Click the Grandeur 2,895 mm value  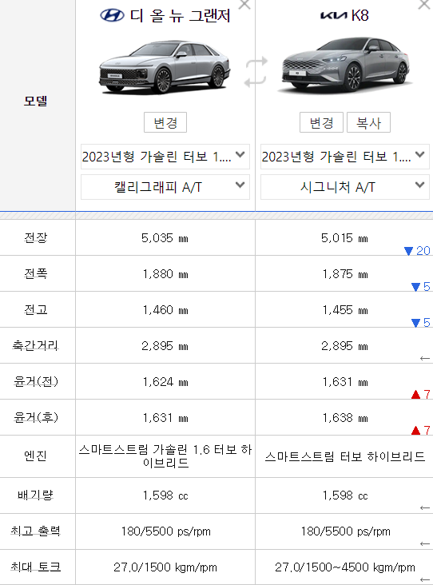click(165, 346)
